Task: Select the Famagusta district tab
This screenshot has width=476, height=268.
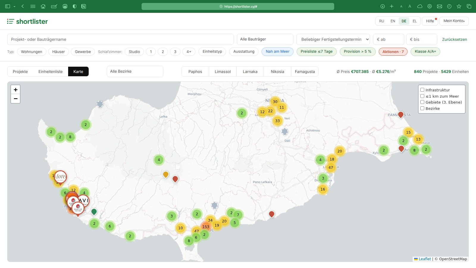Action: [x=305, y=71]
